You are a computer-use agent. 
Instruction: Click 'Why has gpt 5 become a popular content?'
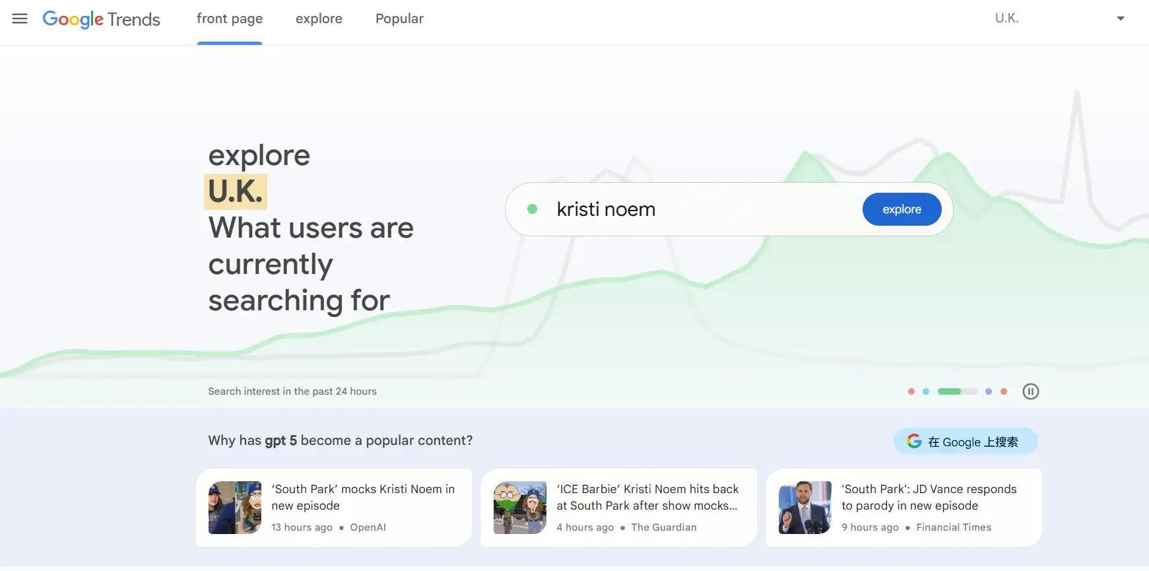[341, 440]
